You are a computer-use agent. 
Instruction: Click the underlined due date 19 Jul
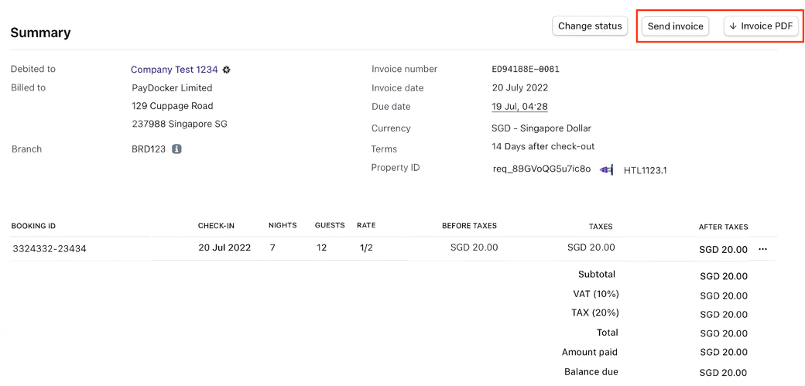[519, 107]
